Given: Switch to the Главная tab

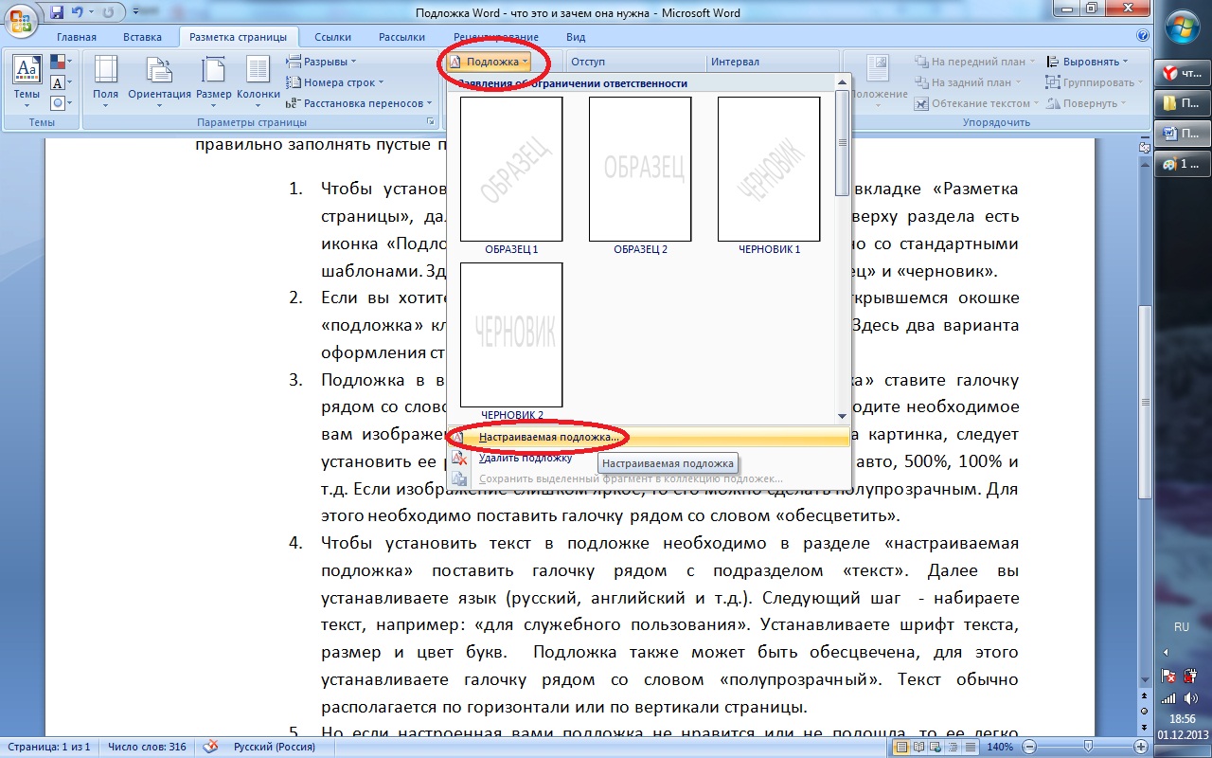Looking at the screenshot, I should click(x=76, y=37).
